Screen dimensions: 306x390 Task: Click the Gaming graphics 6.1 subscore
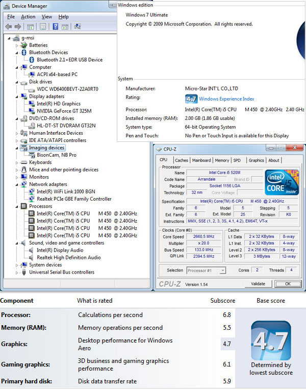pos(227,364)
